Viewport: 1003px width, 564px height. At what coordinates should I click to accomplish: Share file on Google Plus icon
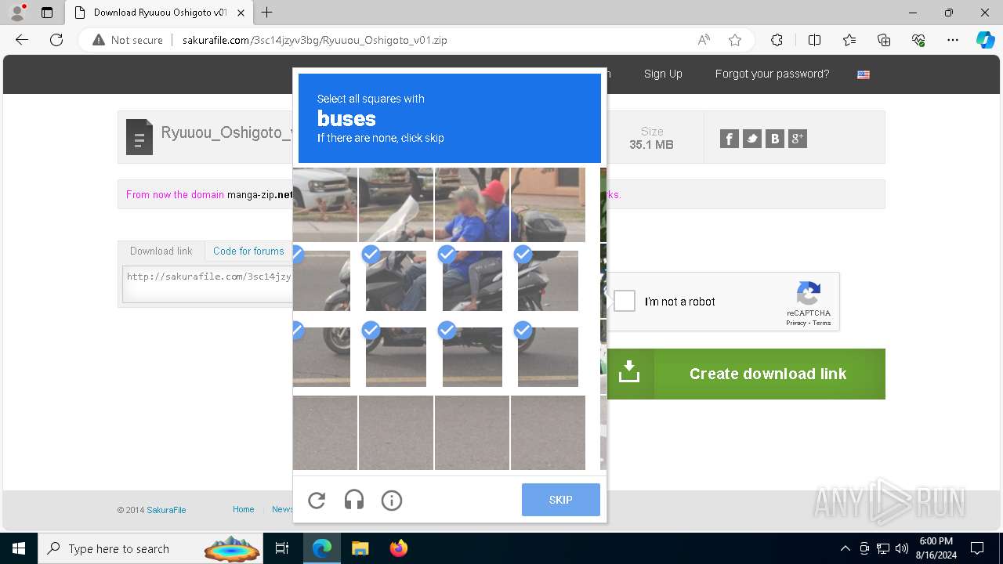tap(798, 139)
